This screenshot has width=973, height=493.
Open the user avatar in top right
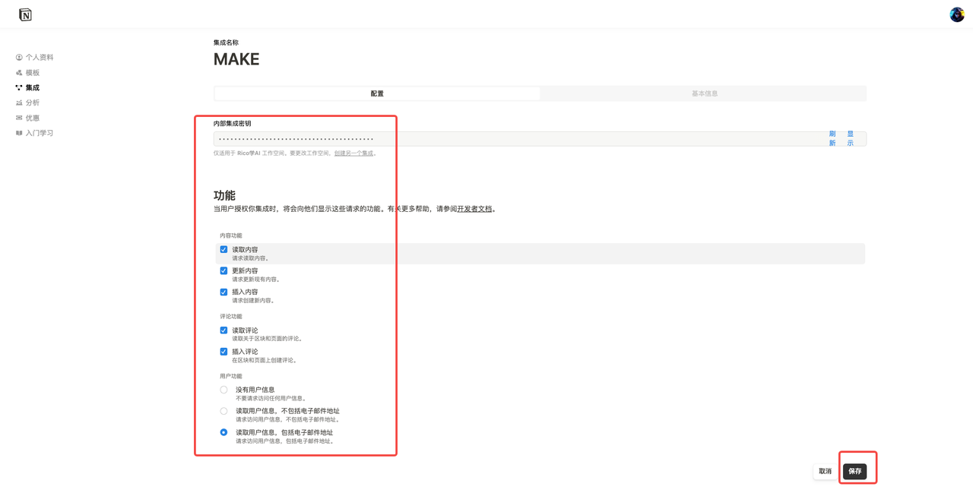[x=956, y=14]
